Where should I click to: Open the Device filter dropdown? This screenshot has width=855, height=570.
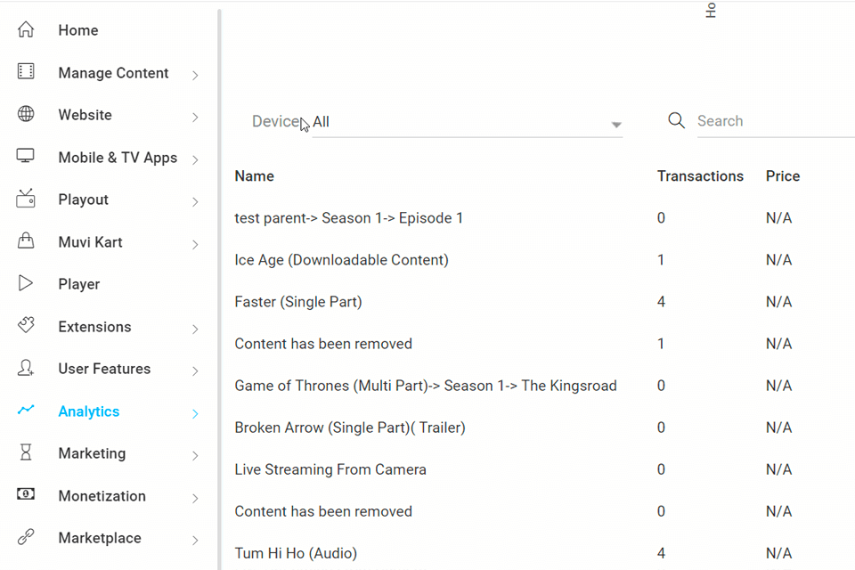pyautogui.click(x=467, y=123)
